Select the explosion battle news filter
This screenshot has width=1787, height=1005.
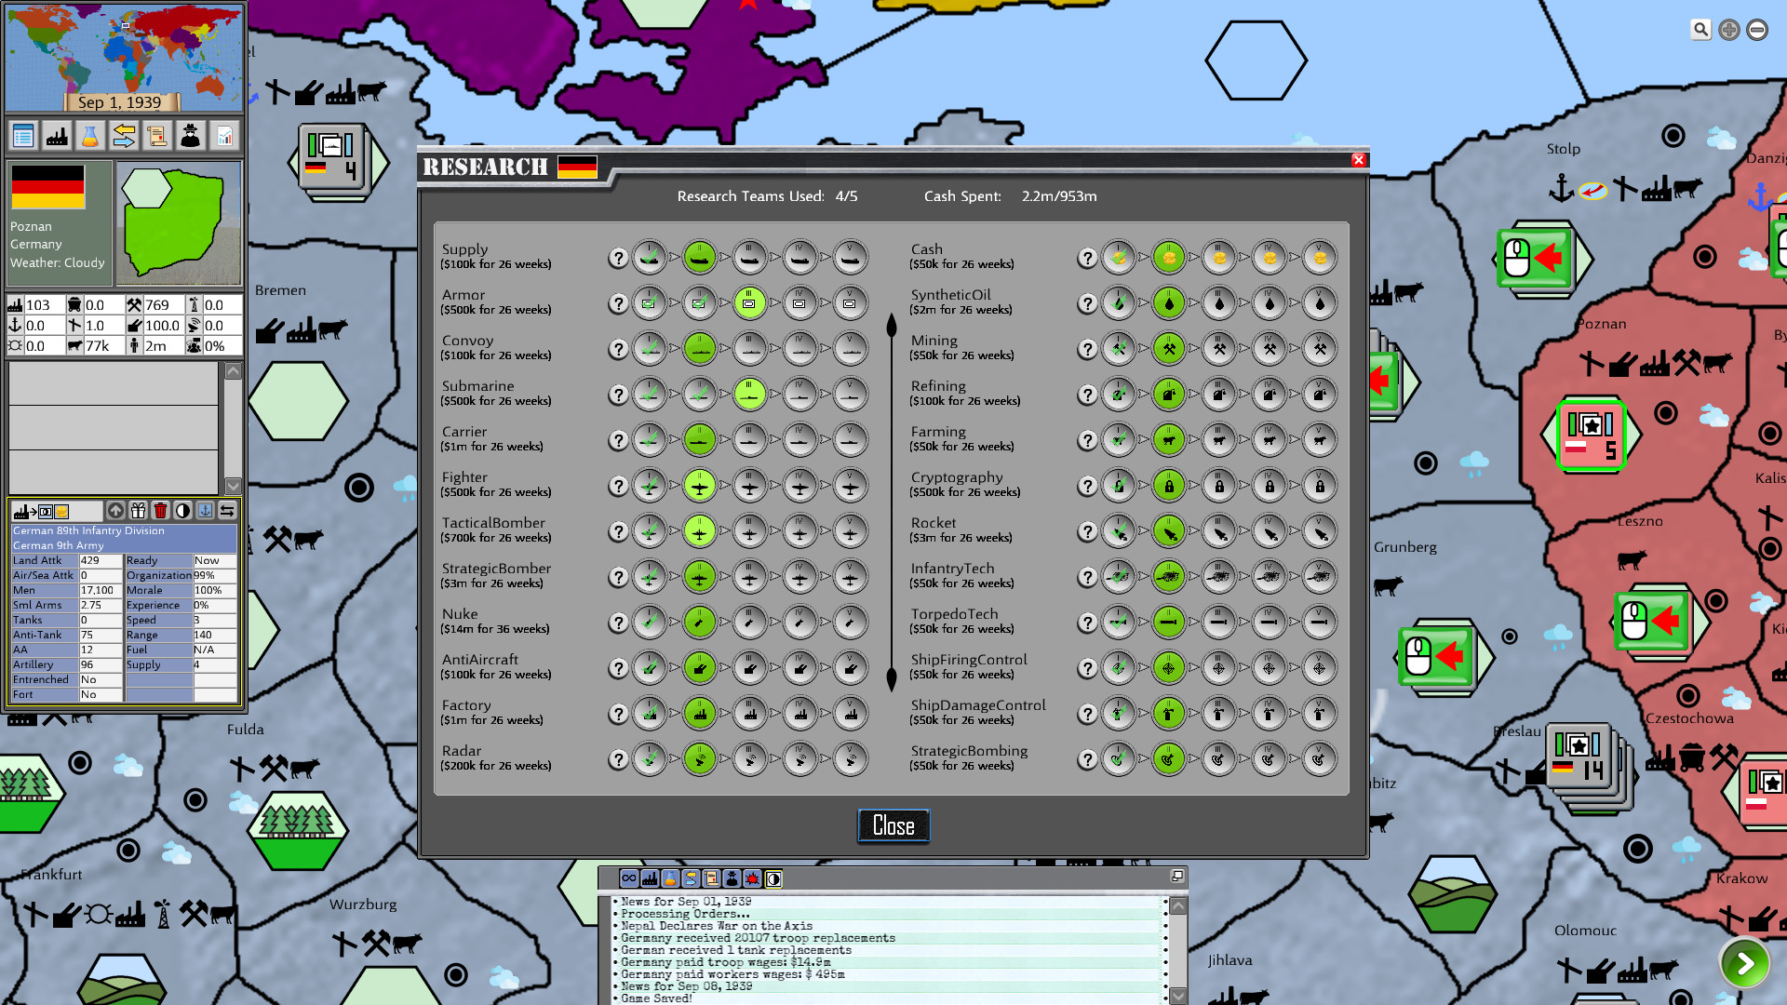click(752, 878)
